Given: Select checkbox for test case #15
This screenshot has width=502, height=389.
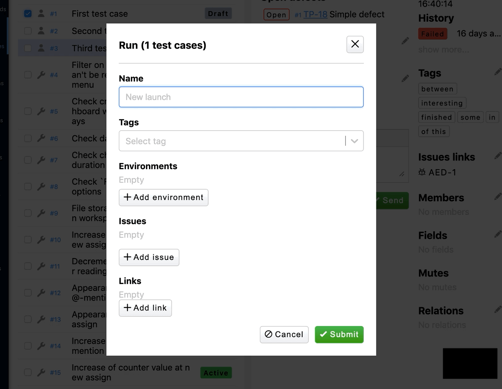Looking at the screenshot, I should tap(28, 372).
